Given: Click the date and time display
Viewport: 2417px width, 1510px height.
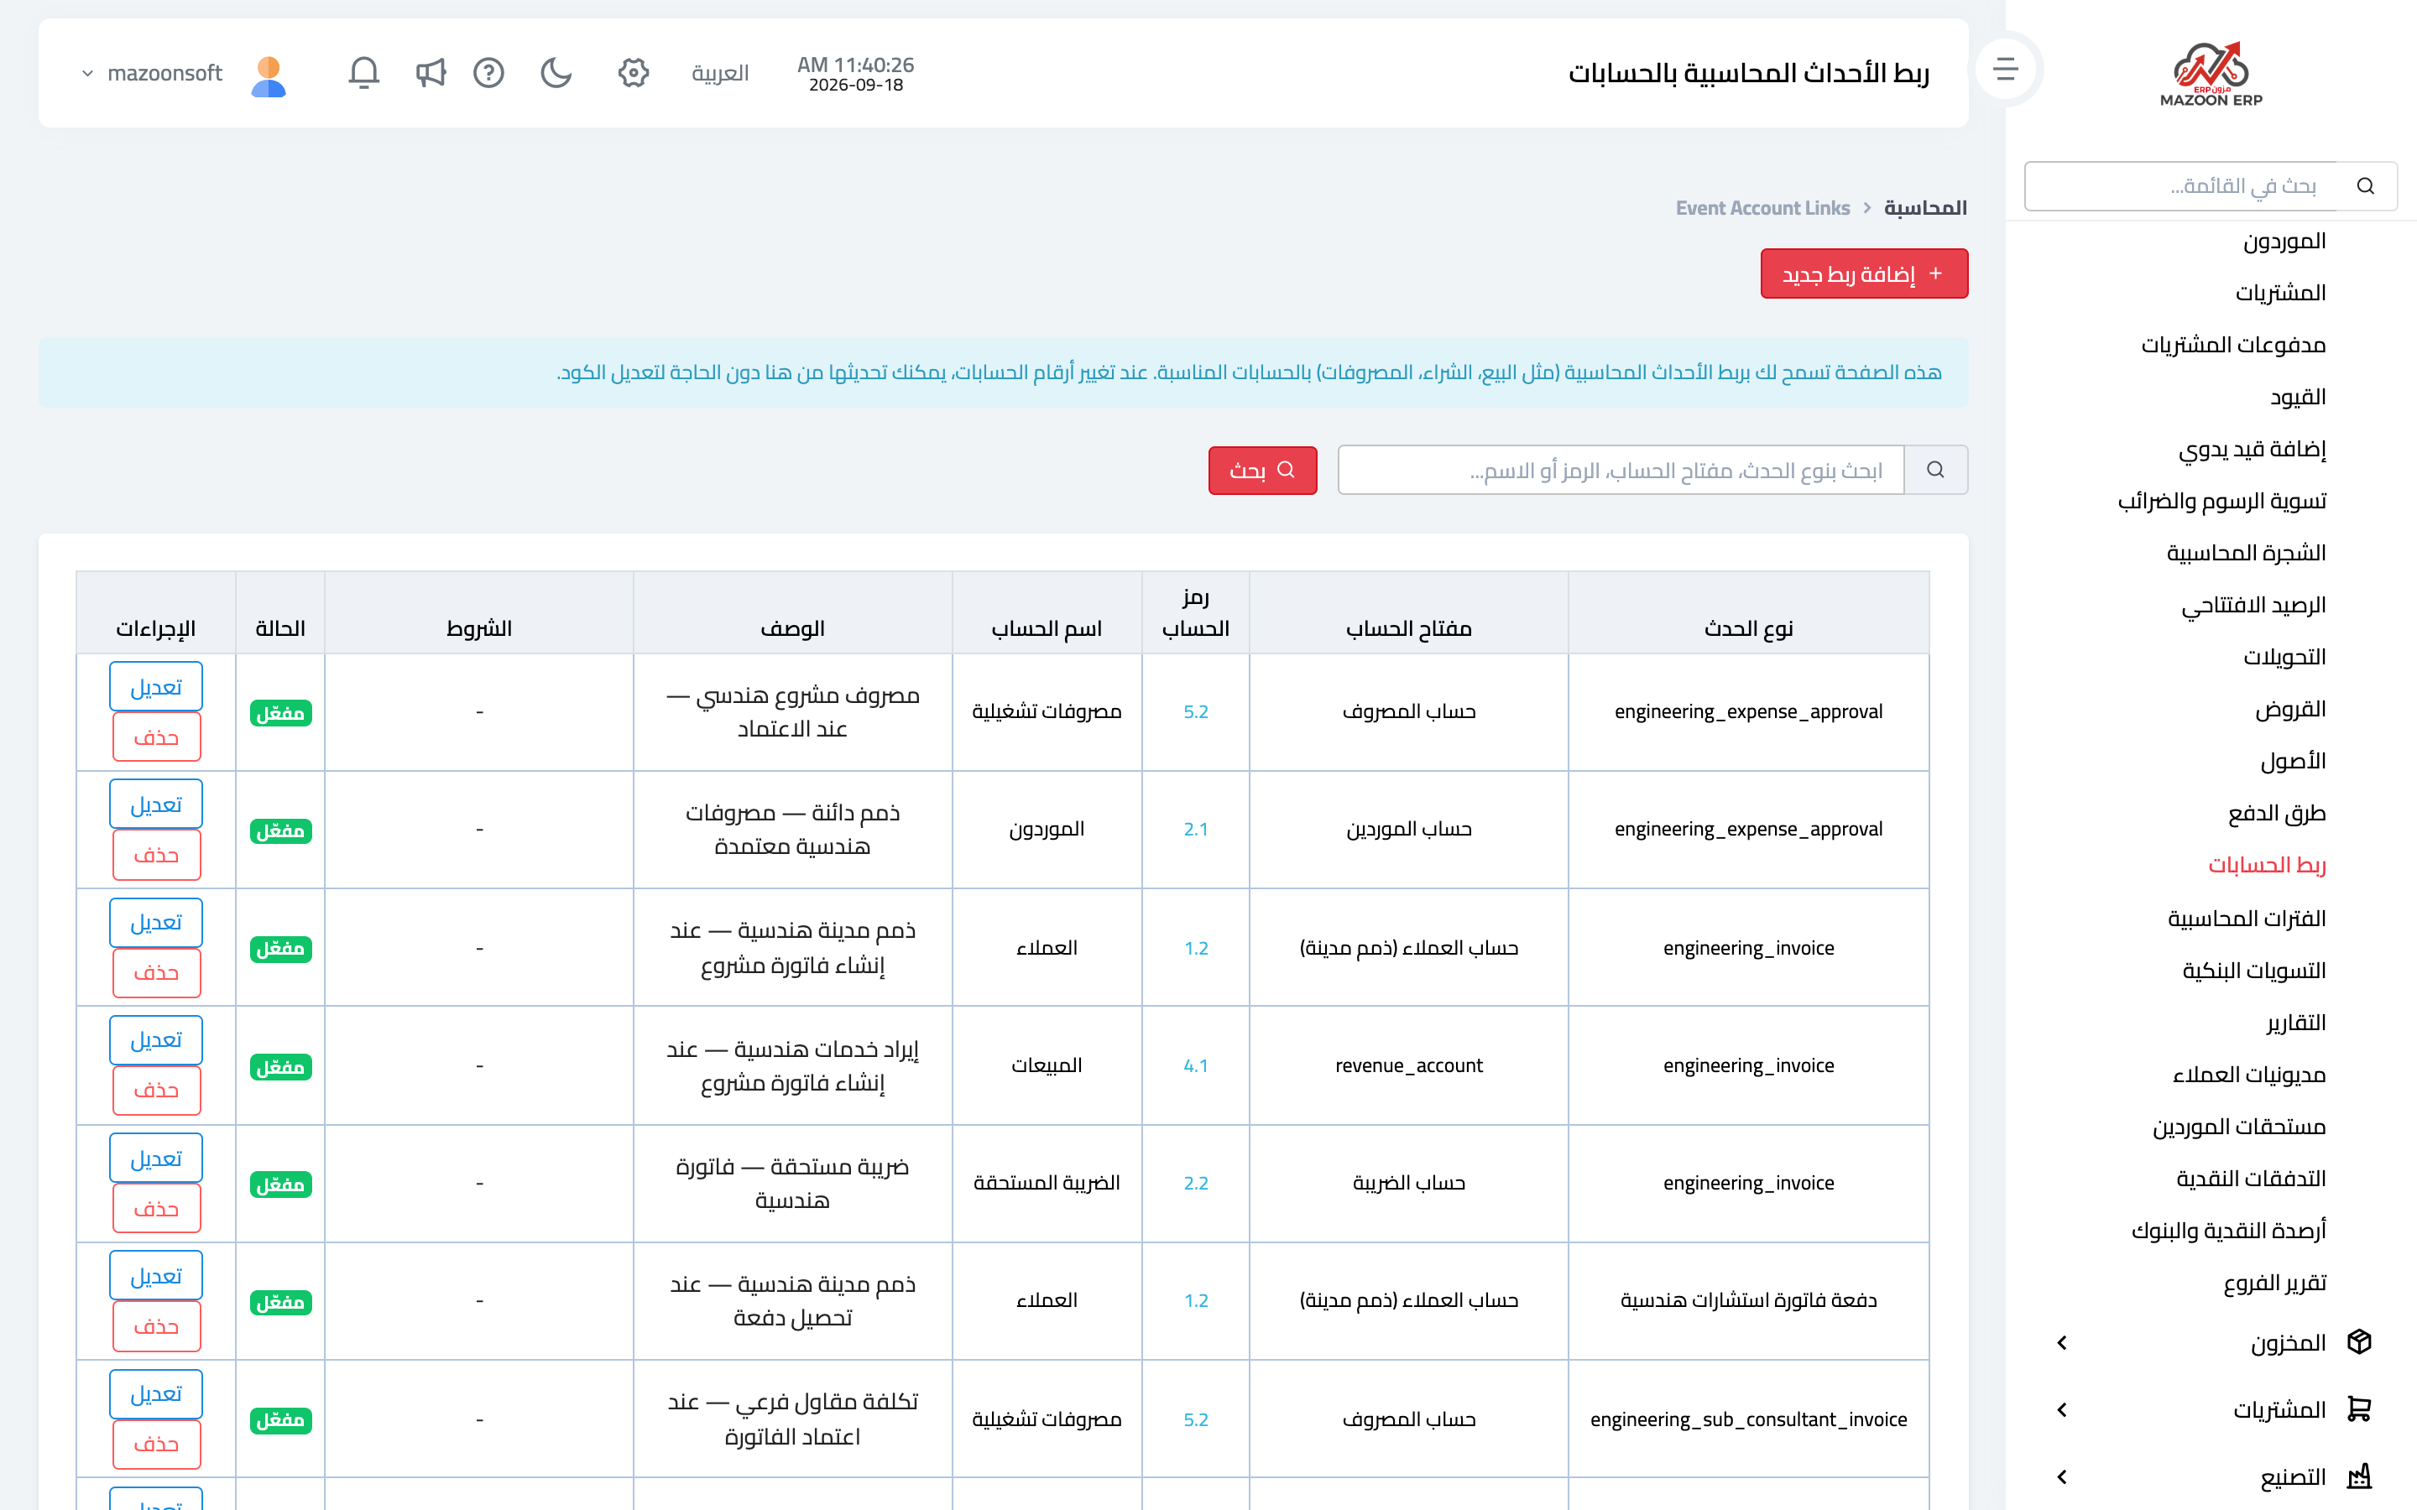Looking at the screenshot, I should point(856,73).
